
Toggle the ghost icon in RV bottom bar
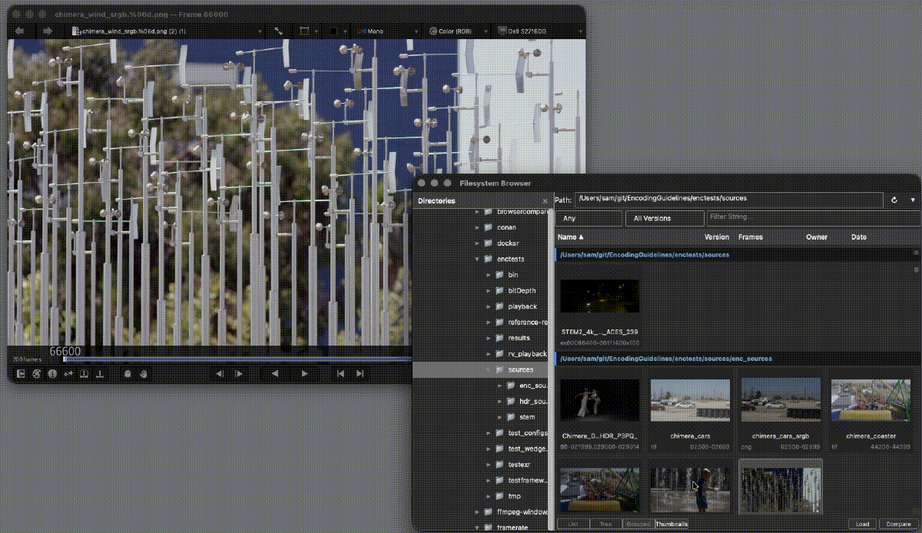[127, 374]
